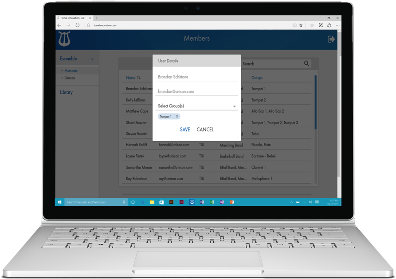
Task: Launch Adobe Illustrator from the taskbar
Action: point(172,202)
